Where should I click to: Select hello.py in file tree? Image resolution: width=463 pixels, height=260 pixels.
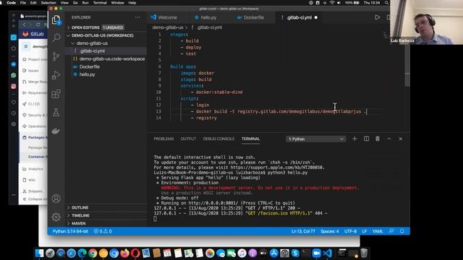pos(106,74)
